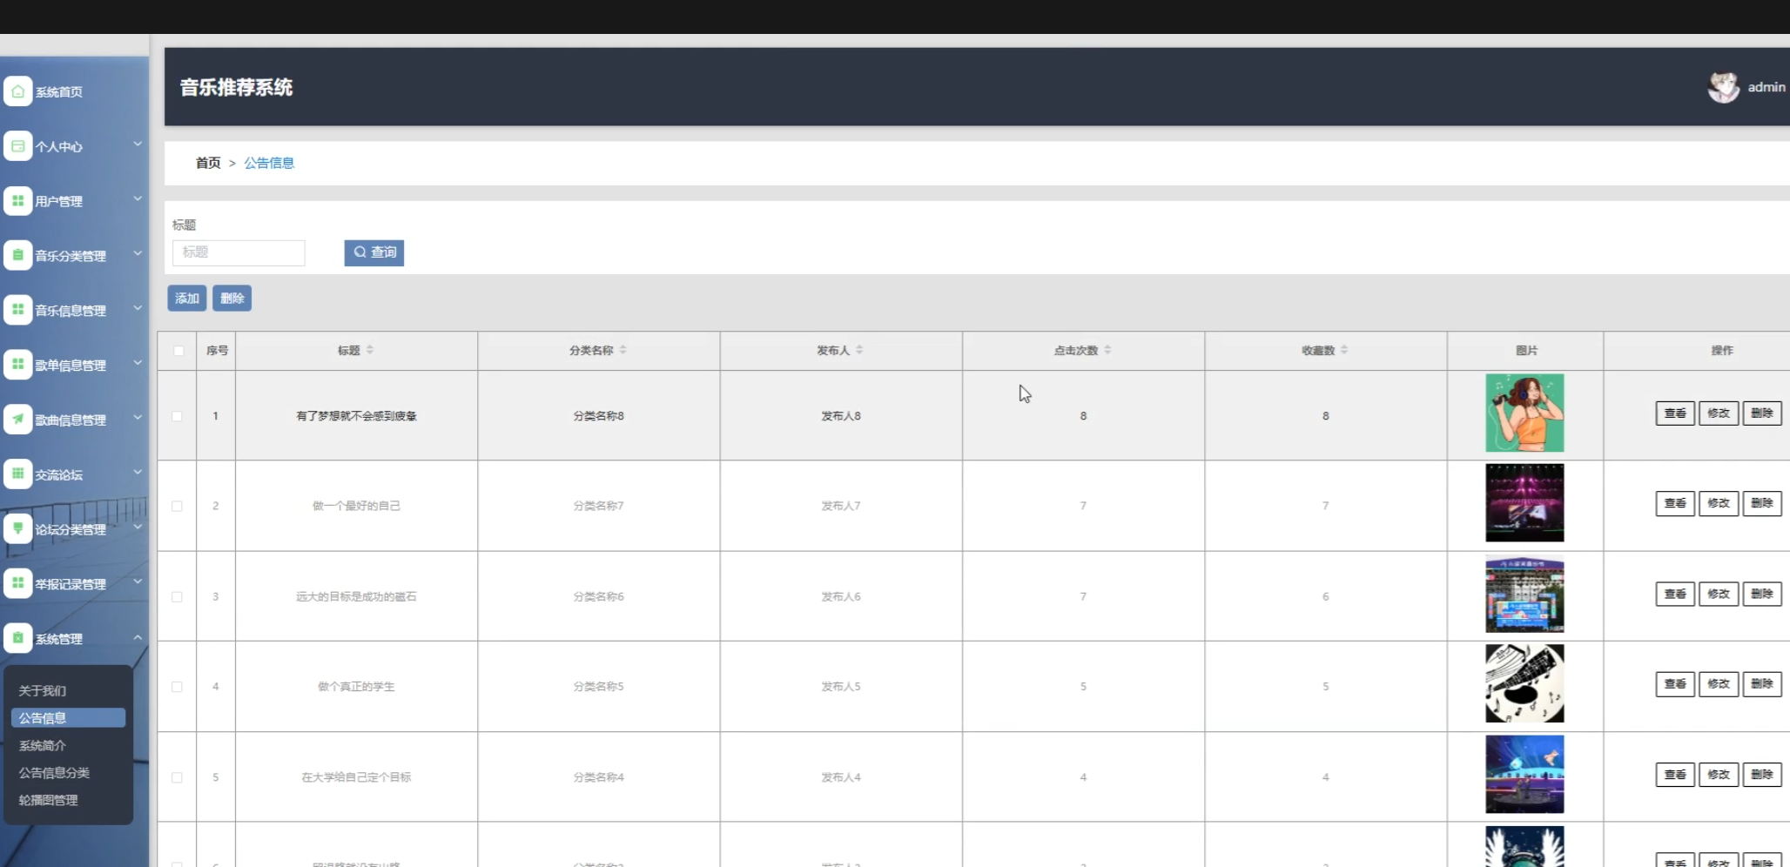Expand the 个人中心 menu chevron

(x=138, y=144)
